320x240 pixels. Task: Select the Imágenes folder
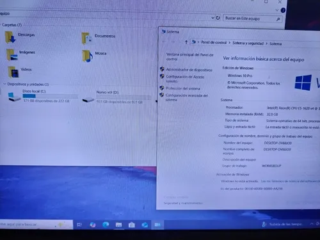pyautogui.click(x=20, y=54)
